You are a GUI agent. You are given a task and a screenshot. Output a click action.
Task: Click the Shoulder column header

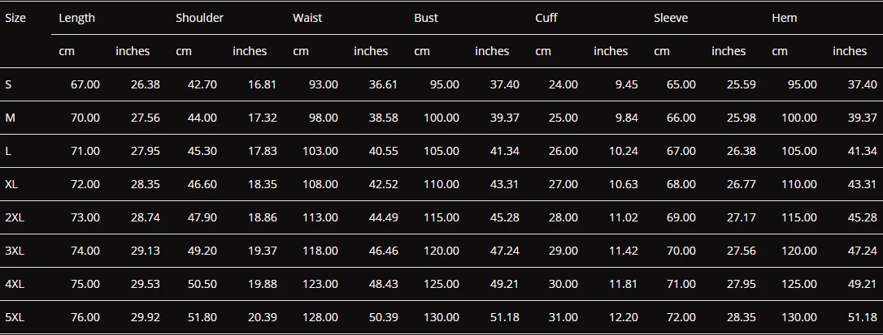[x=199, y=18]
